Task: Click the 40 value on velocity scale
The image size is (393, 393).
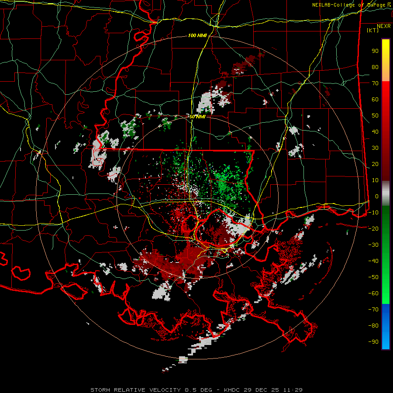Action: 375,131
